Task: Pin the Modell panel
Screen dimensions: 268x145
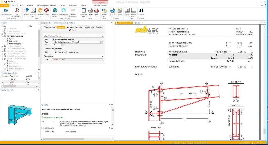Action: [x=38, y=23]
